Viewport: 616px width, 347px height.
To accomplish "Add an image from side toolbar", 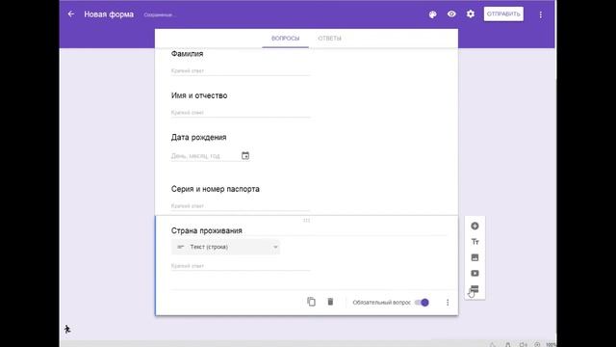I will click(x=475, y=257).
